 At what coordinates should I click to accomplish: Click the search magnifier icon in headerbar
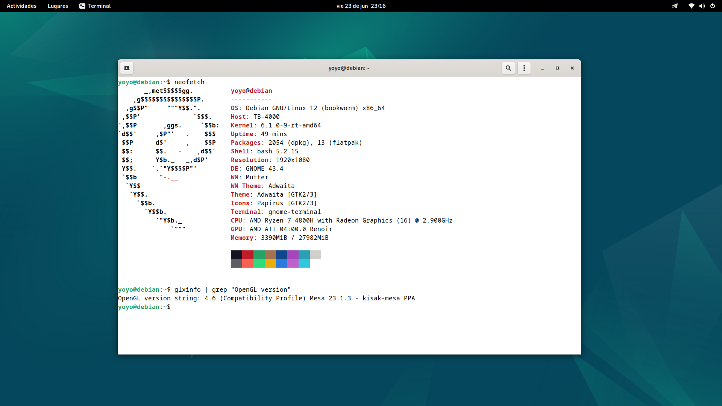[508, 68]
